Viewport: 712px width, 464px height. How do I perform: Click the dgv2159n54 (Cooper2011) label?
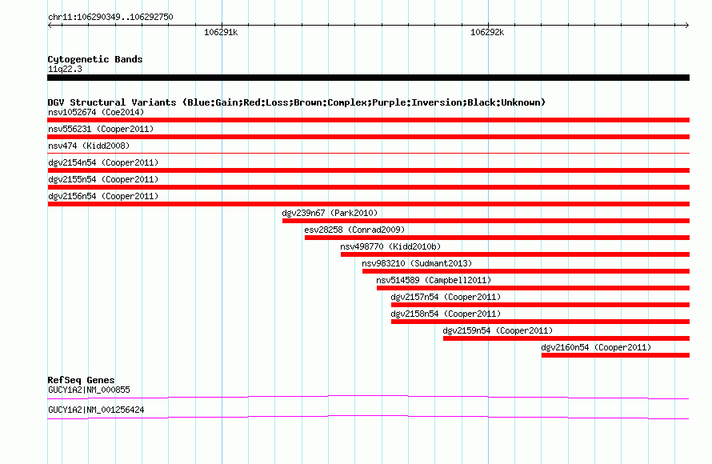[498, 330]
